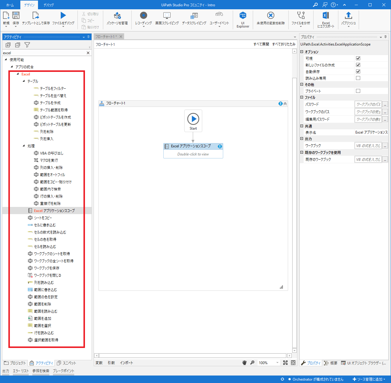This screenshot has height=383, width=391.
Task: Open the パッケージを管理 (Manage Packages) dialog
Action: coord(117,19)
